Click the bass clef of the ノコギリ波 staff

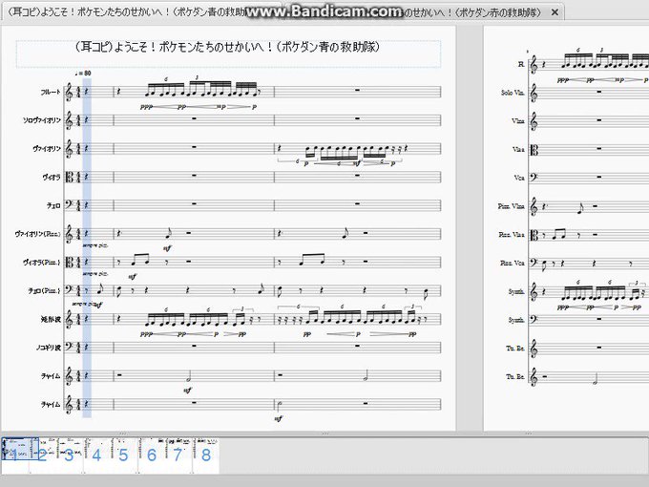coord(69,347)
